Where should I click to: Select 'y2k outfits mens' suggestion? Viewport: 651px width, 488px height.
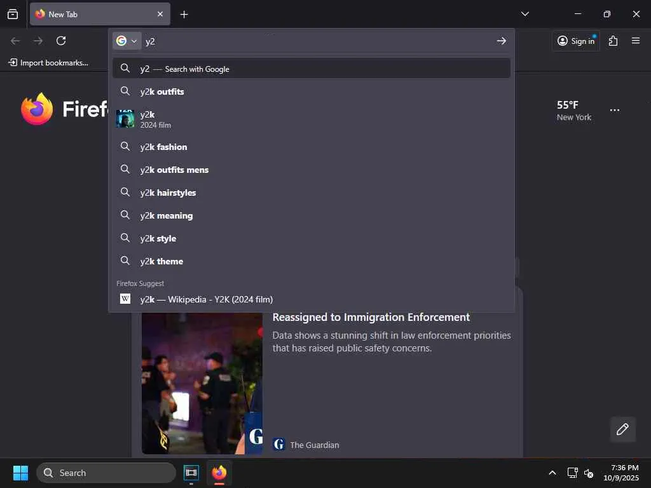(312, 169)
